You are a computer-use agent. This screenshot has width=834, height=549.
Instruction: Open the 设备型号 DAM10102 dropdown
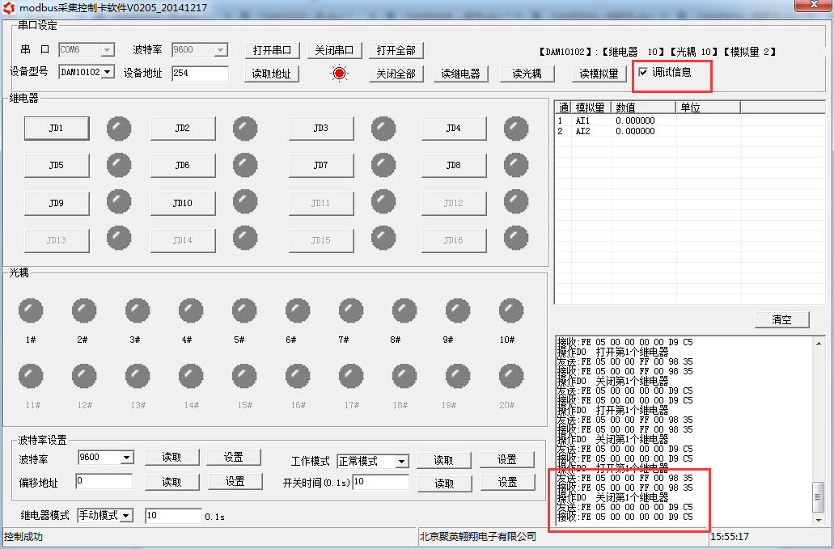pos(108,73)
